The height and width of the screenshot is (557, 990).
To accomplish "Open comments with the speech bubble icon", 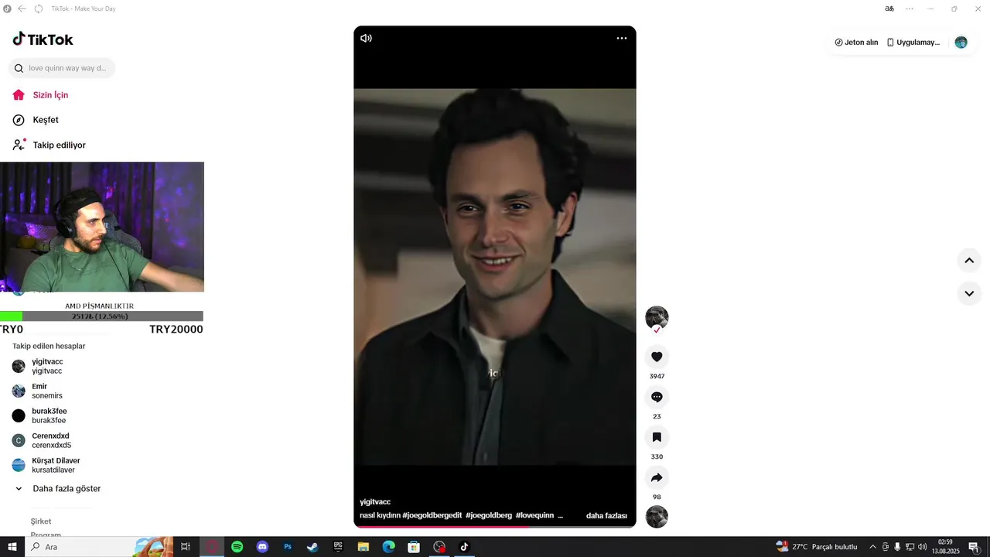I will coord(657,397).
